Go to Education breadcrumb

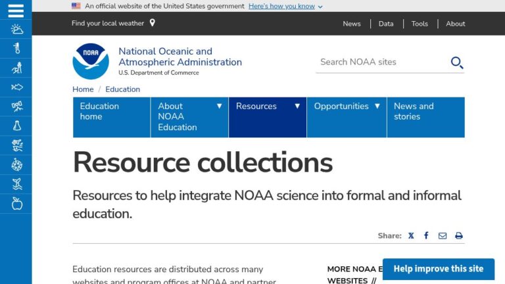(x=123, y=89)
